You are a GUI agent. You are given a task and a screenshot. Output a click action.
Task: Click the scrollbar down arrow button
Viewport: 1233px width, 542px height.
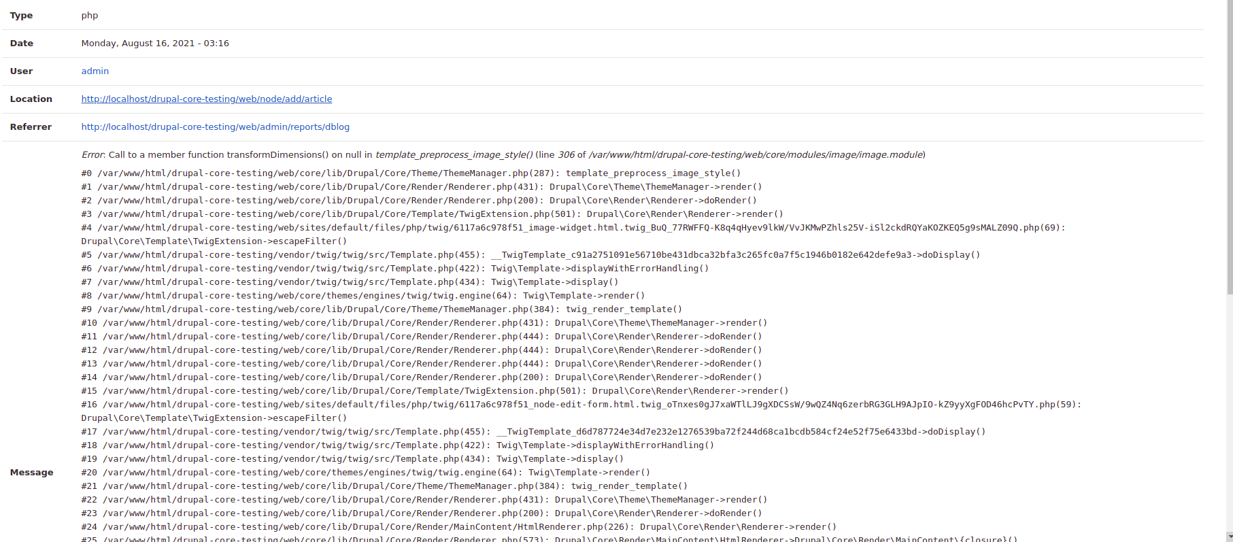tap(1229, 537)
